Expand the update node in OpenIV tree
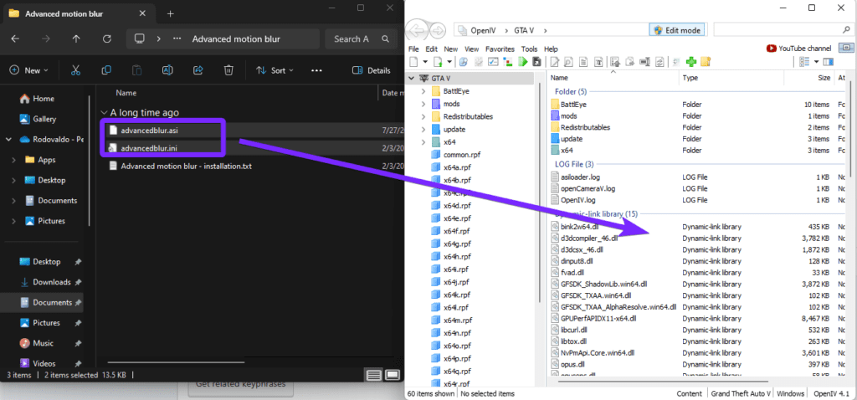Screen dimensions: 857x400 click(423, 130)
